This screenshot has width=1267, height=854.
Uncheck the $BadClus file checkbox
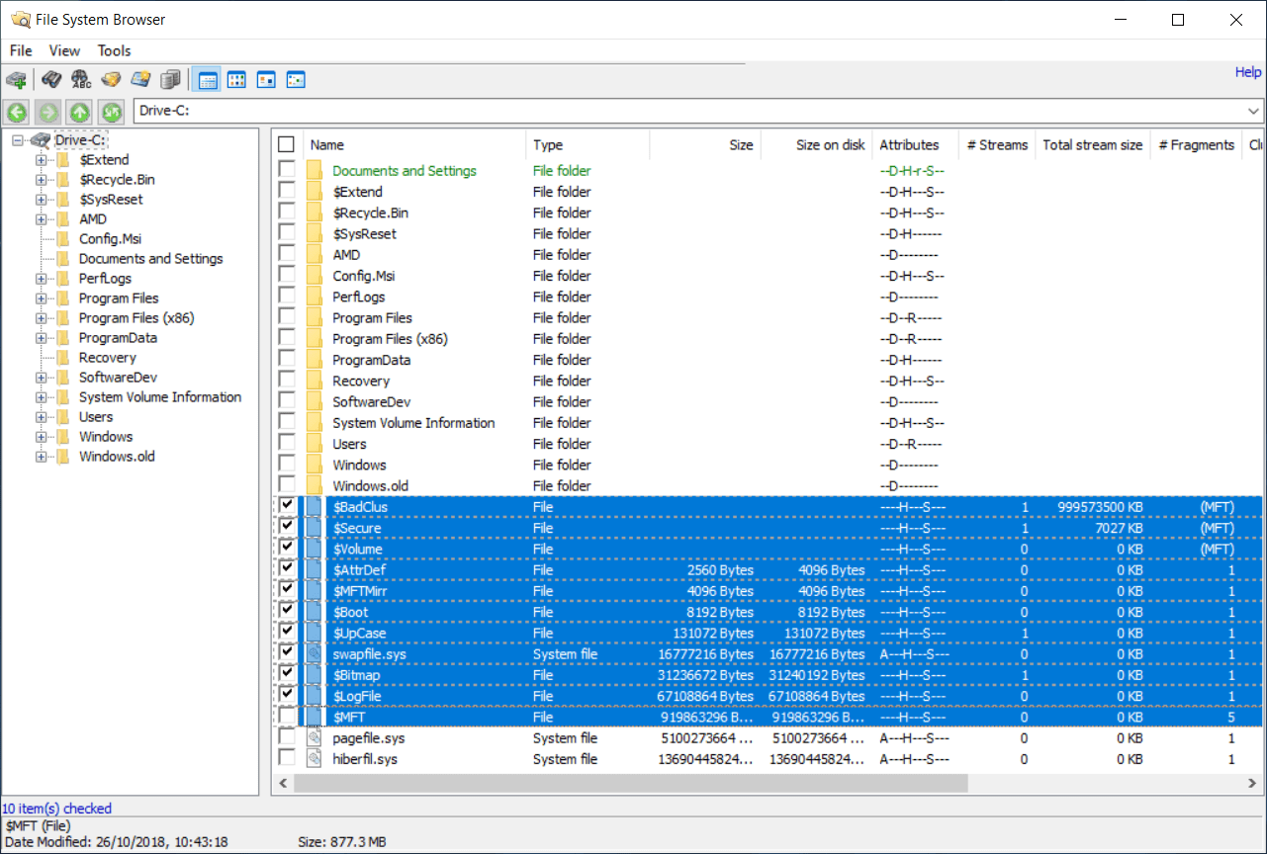[x=286, y=505]
